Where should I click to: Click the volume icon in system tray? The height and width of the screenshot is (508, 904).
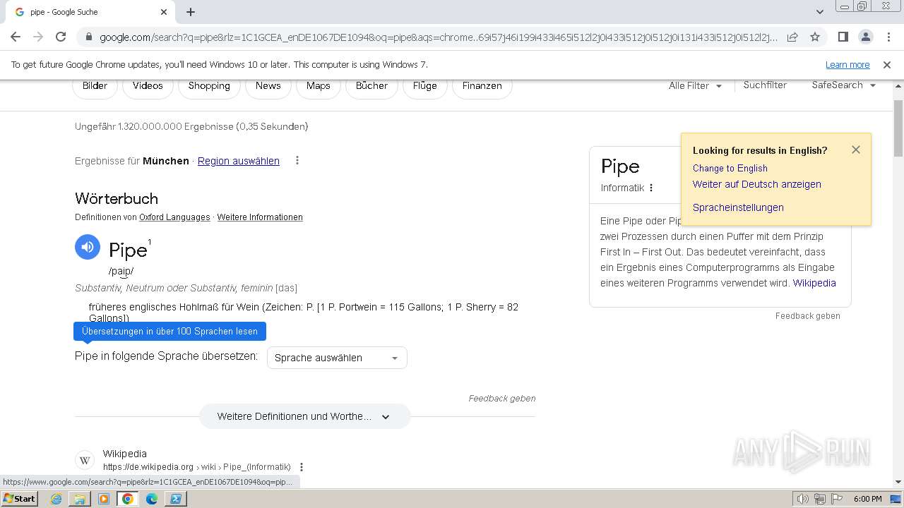pos(803,499)
